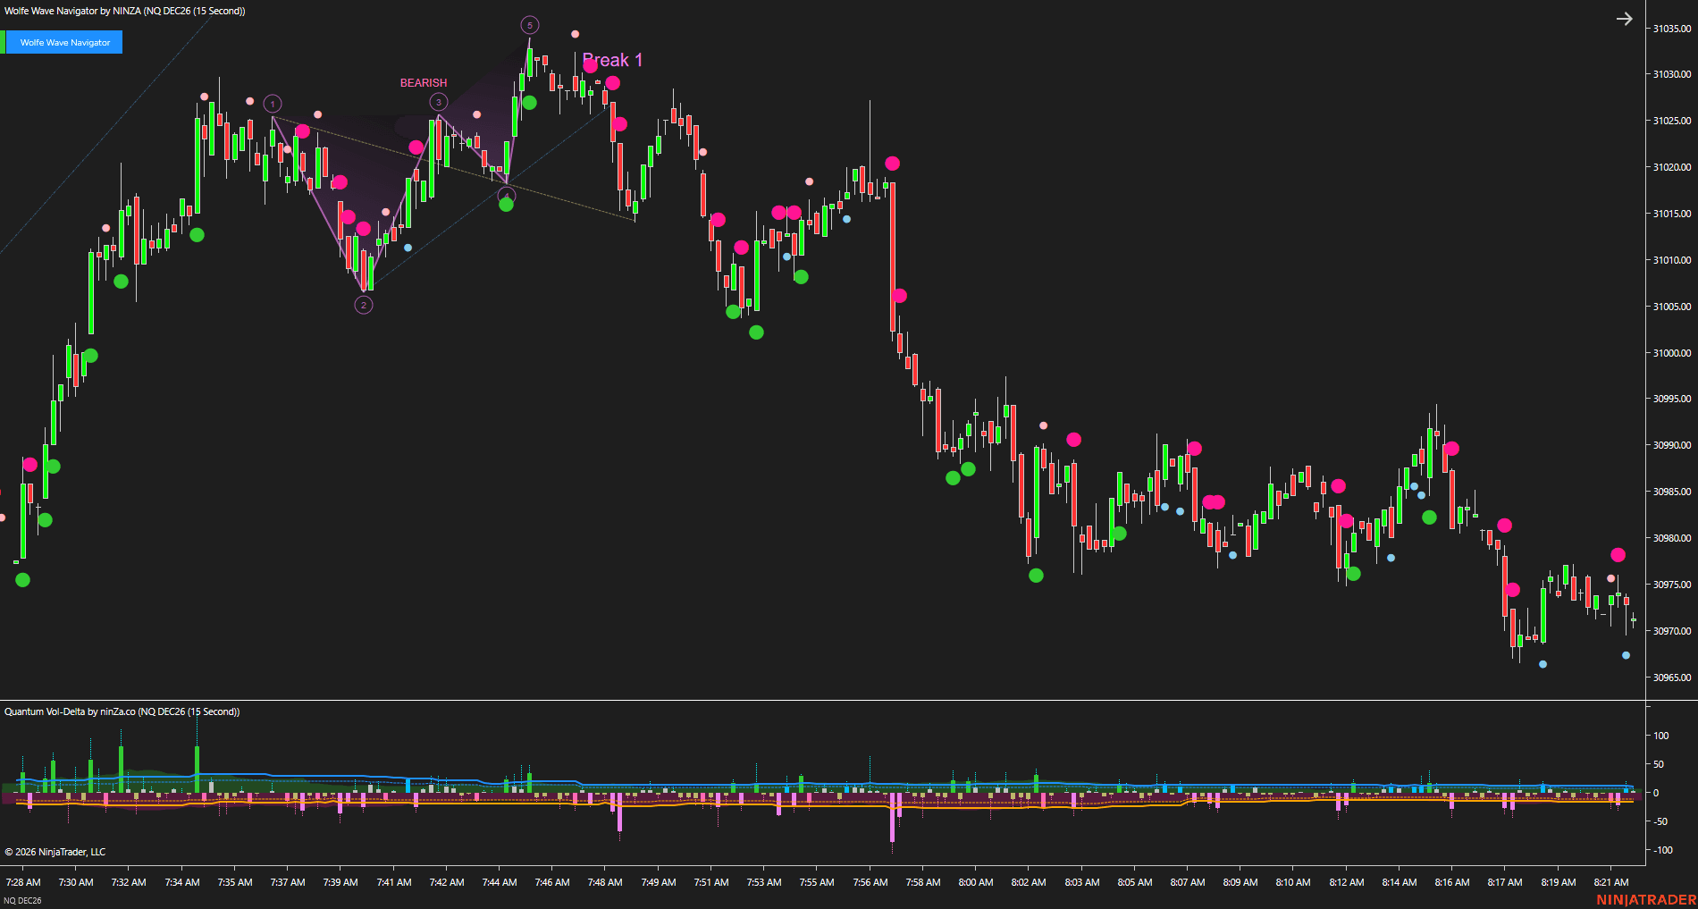Click the 31000.00 price axis label
The height and width of the screenshot is (909, 1698).
pos(1671,353)
